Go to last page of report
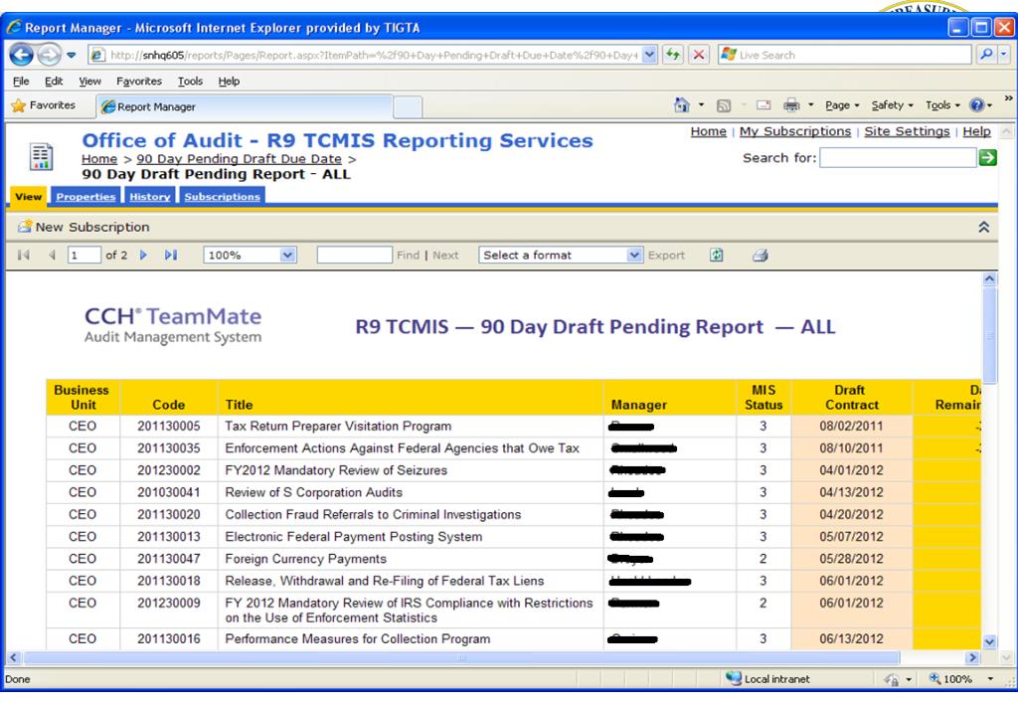The image size is (1018, 704). 171,256
